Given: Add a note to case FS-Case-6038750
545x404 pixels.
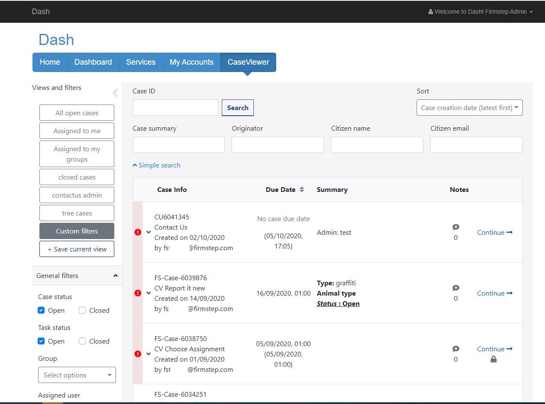Looking at the screenshot, I should (456, 349).
